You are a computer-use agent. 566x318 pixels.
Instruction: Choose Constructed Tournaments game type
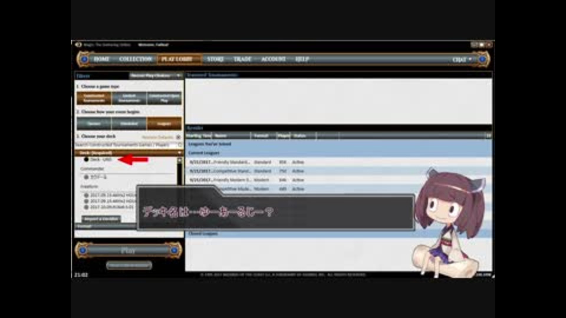click(94, 98)
